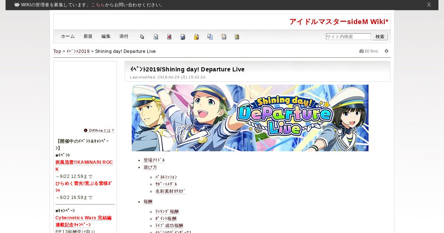Click the アイドルマスターsideM Wiki* title

pyautogui.click(x=339, y=22)
